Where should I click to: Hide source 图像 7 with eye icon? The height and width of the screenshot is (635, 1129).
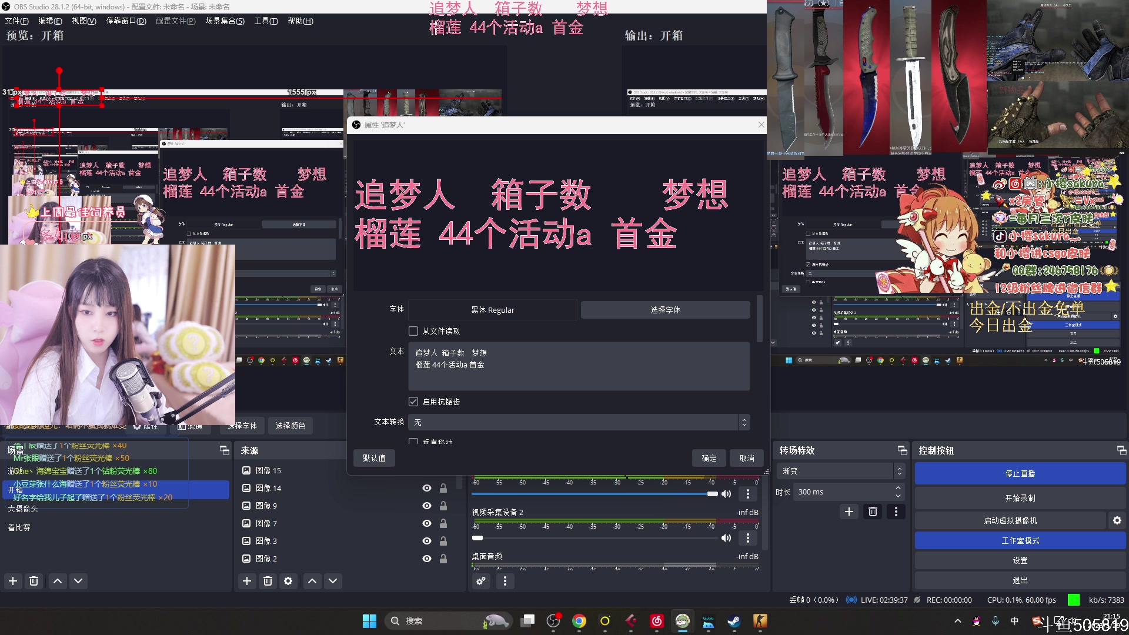coord(427,523)
